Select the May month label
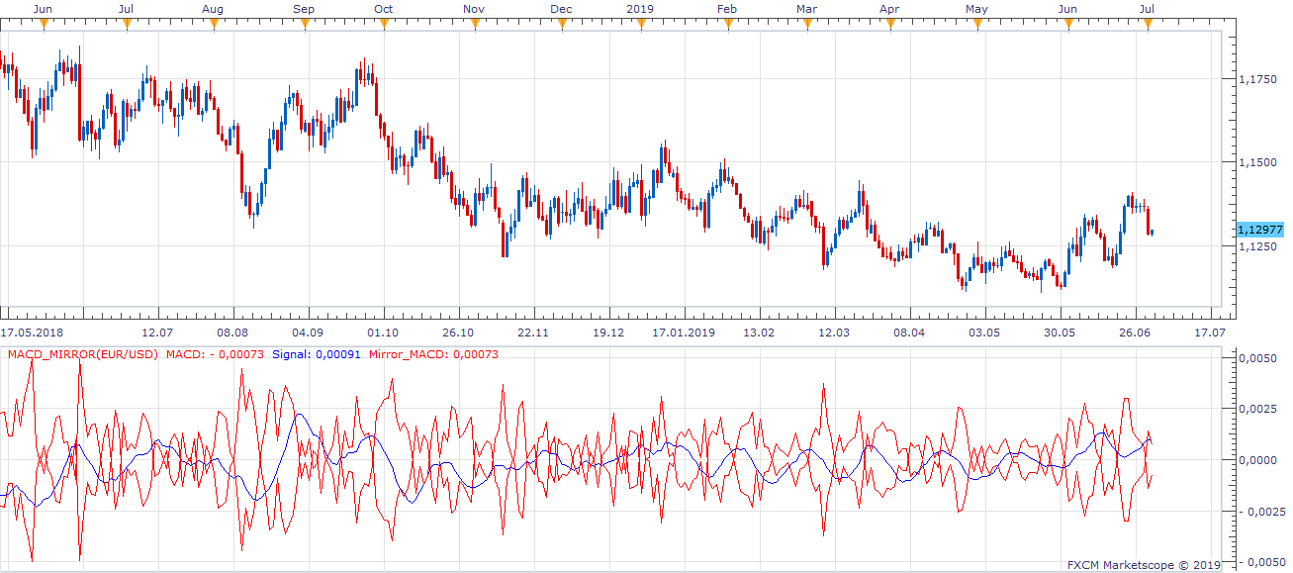Image resolution: width=1293 pixels, height=573 pixels. [x=976, y=9]
